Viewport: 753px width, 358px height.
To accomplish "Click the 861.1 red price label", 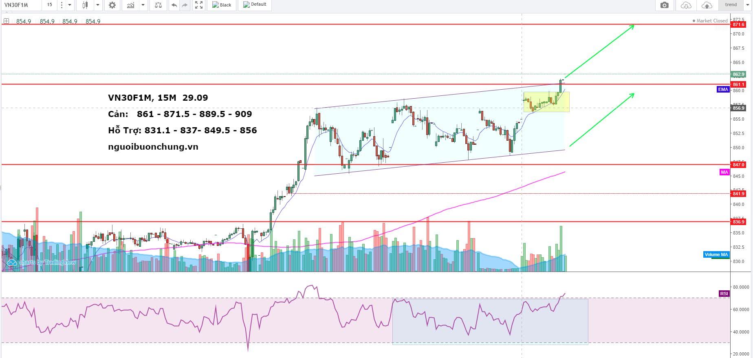I will [739, 84].
